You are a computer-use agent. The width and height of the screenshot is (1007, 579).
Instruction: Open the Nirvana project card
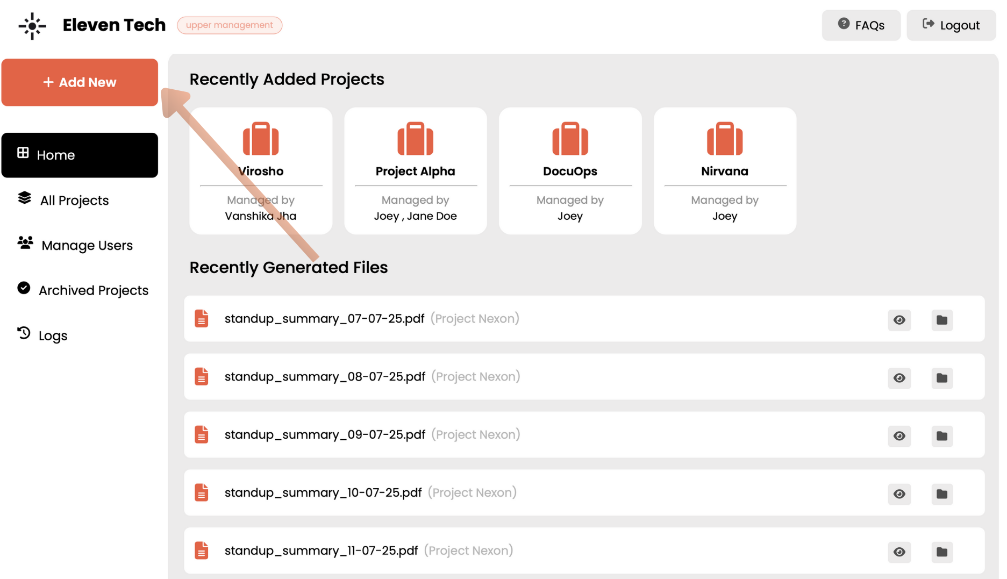pyautogui.click(x=724, y=171)
